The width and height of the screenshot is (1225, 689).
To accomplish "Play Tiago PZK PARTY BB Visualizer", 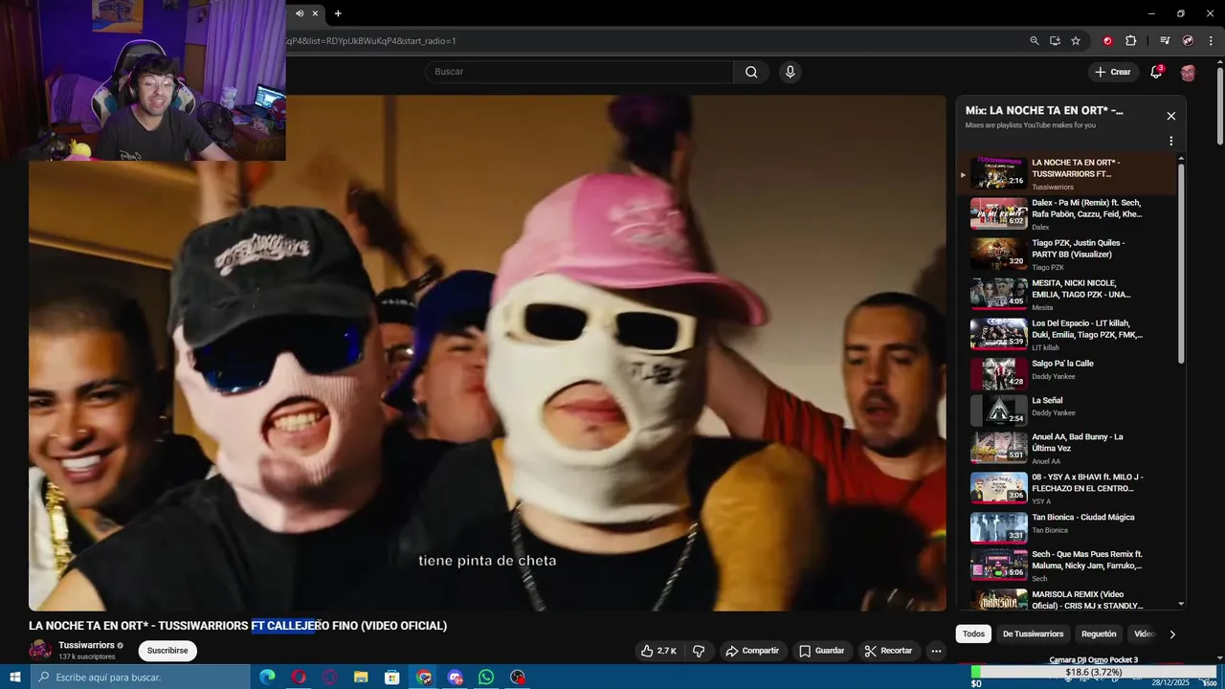I will (1067, 254).
